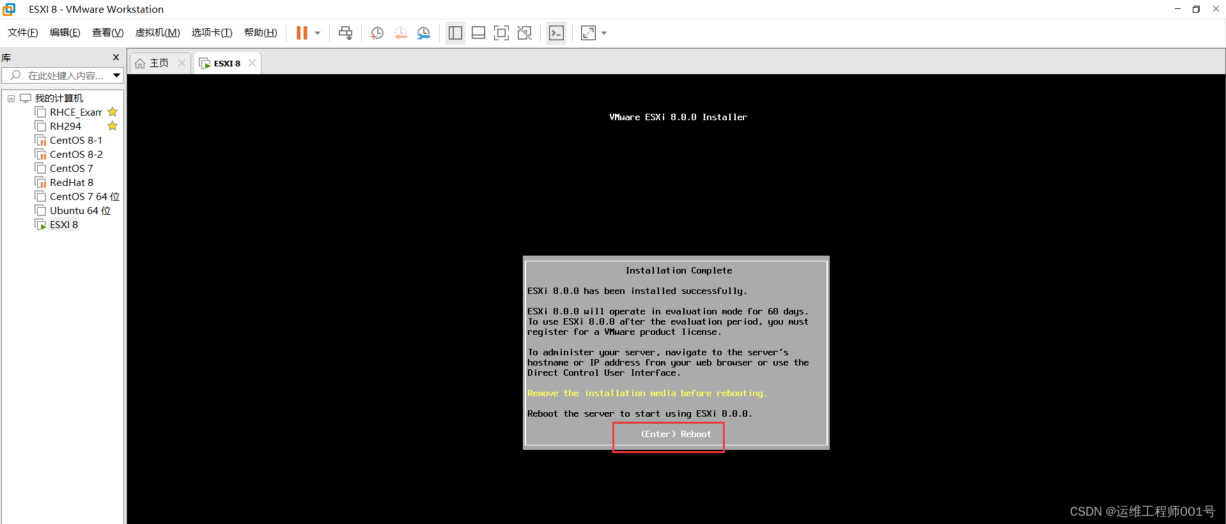Screen dimensions: 1226x524
Task: Toggle favorite star for RHCE_Exam
Action: 113,112
